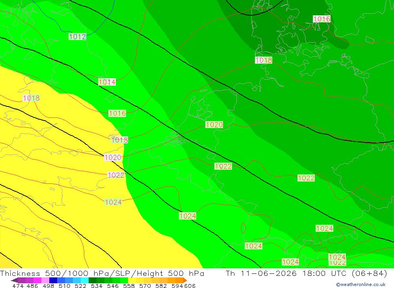Click the bright yellow legend swatch after 558
Viewport: 394px width, 288px height.
[x=132, y=280]
